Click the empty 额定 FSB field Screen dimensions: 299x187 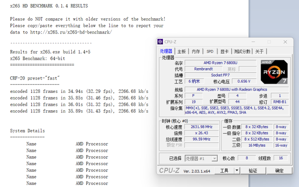202,145
